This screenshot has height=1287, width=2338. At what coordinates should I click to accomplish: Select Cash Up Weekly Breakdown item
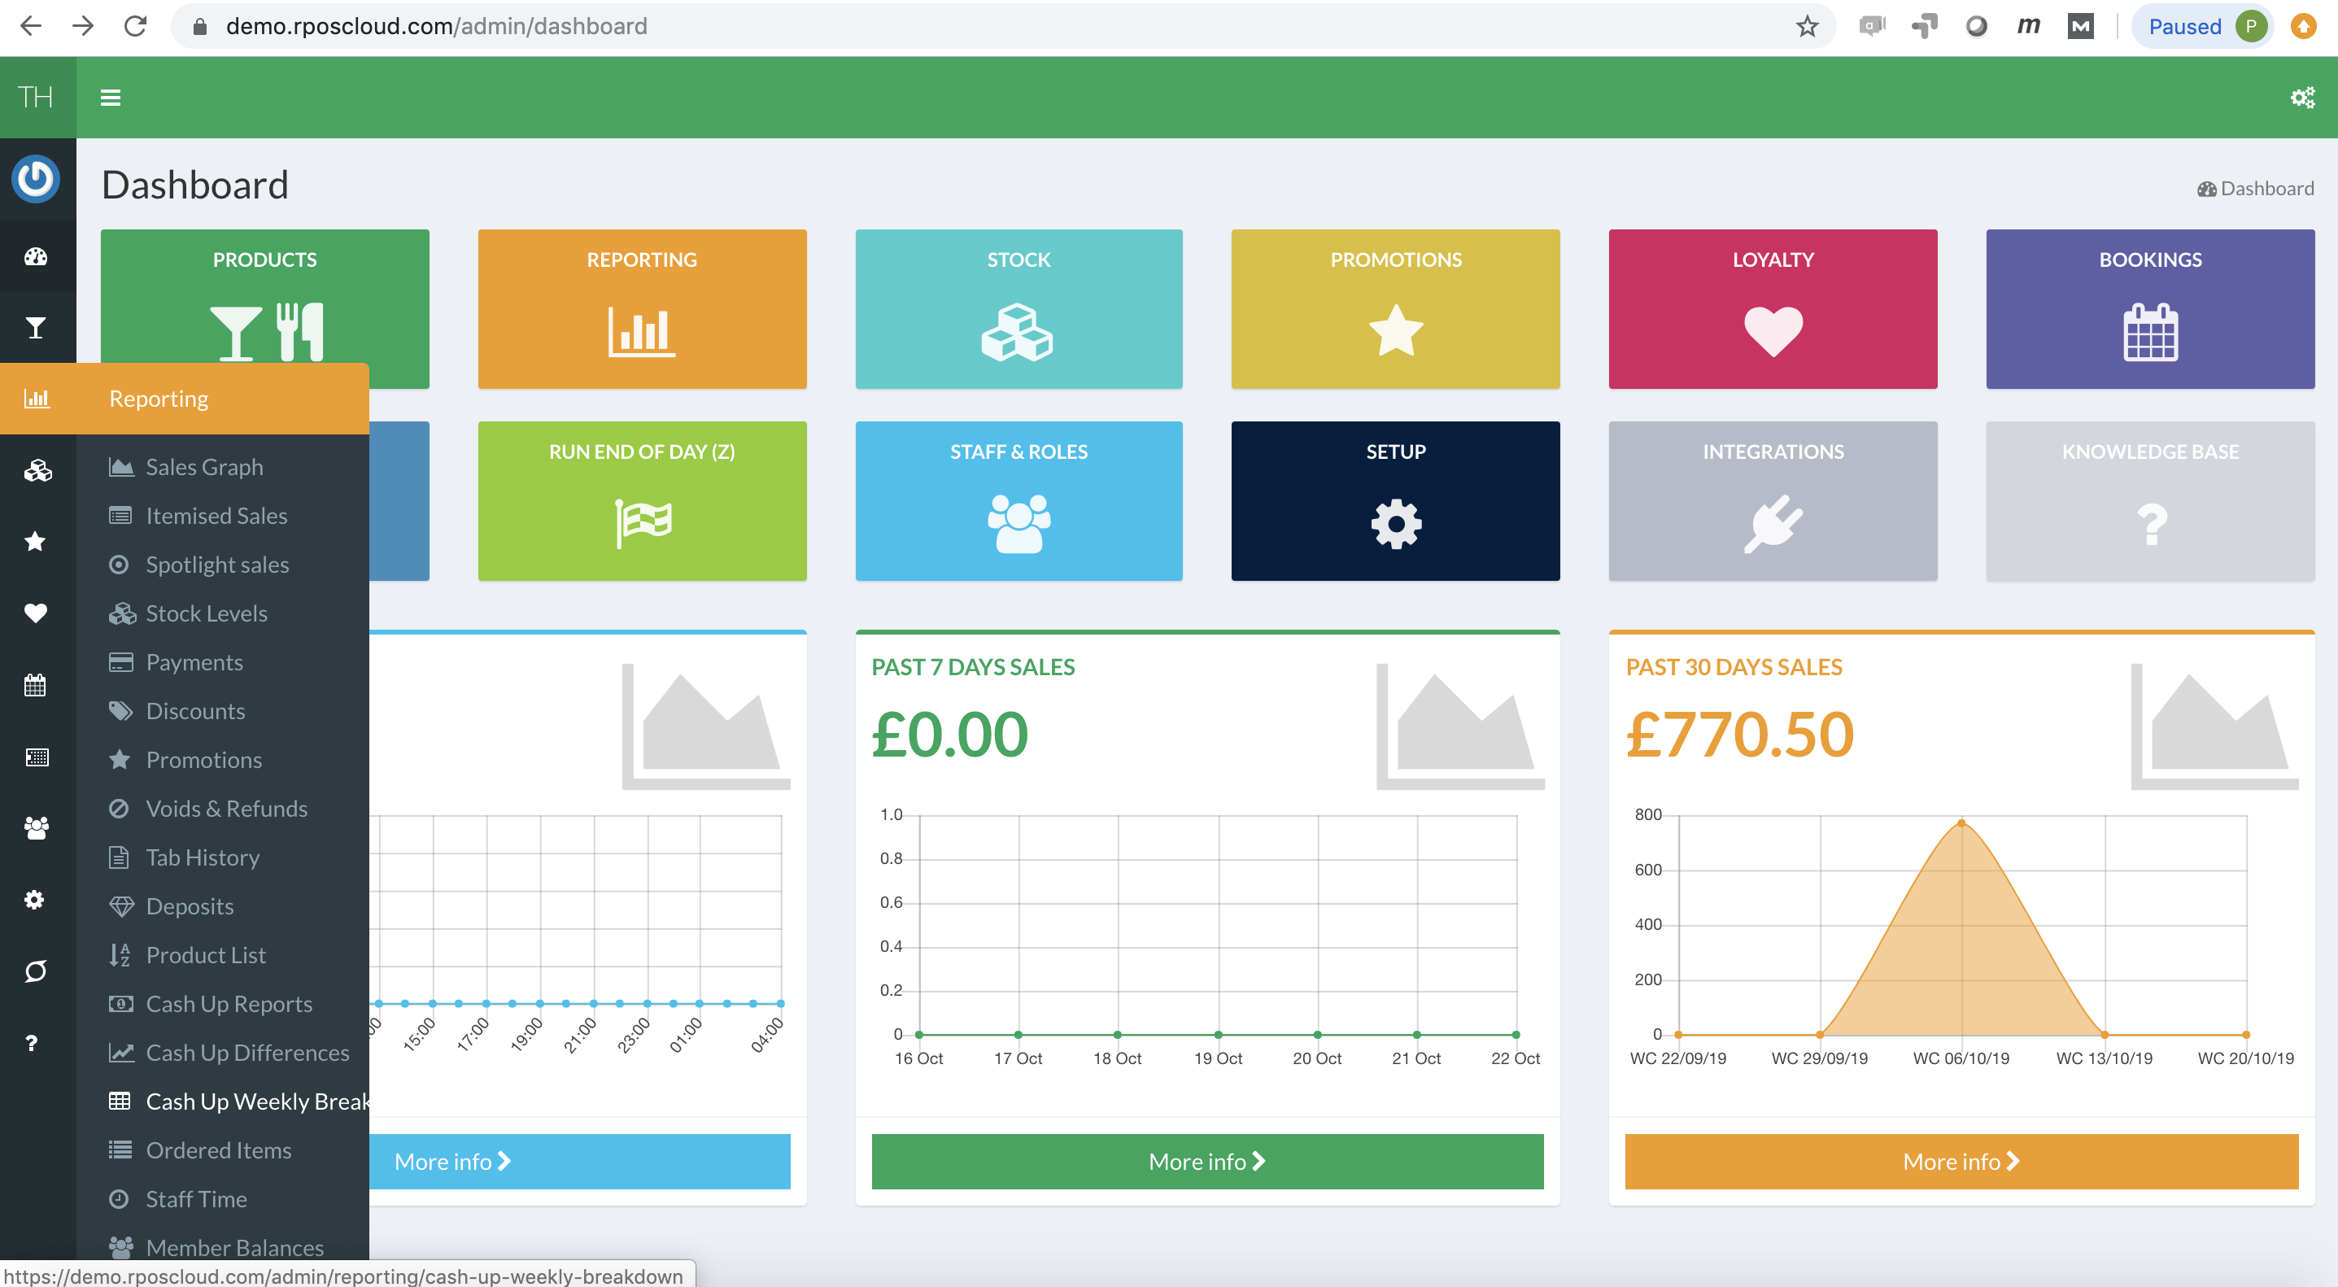pos(257,1101)
